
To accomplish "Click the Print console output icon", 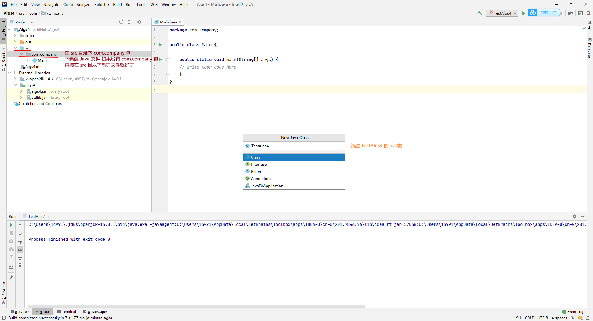I will coord(20,257).
